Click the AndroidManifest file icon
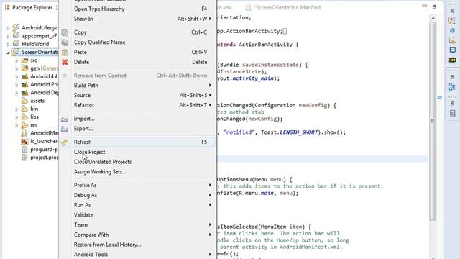460x259 pixels. (24, 133)
